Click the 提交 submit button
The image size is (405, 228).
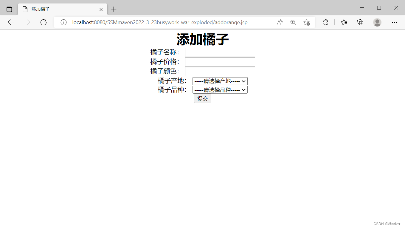(x=202, y=99)
